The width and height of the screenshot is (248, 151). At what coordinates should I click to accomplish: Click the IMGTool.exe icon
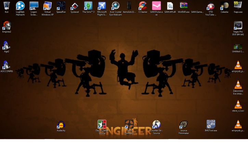211,124
